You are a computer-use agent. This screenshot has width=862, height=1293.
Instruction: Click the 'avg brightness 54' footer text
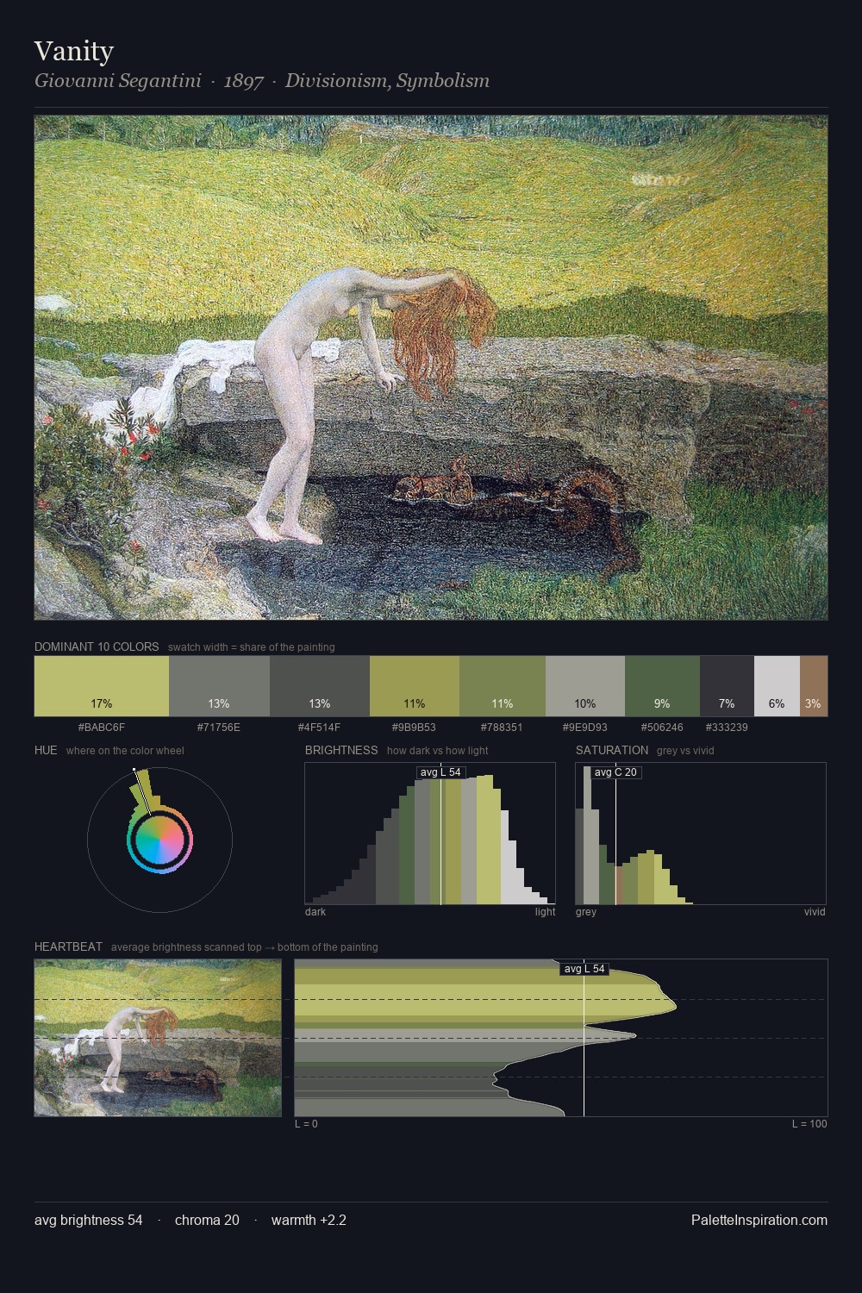[89, 1220]
